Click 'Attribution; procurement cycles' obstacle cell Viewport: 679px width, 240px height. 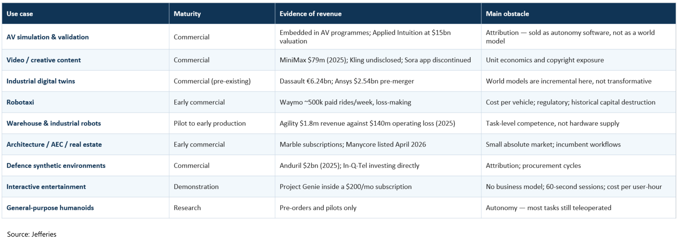click(x=578, y=165)
